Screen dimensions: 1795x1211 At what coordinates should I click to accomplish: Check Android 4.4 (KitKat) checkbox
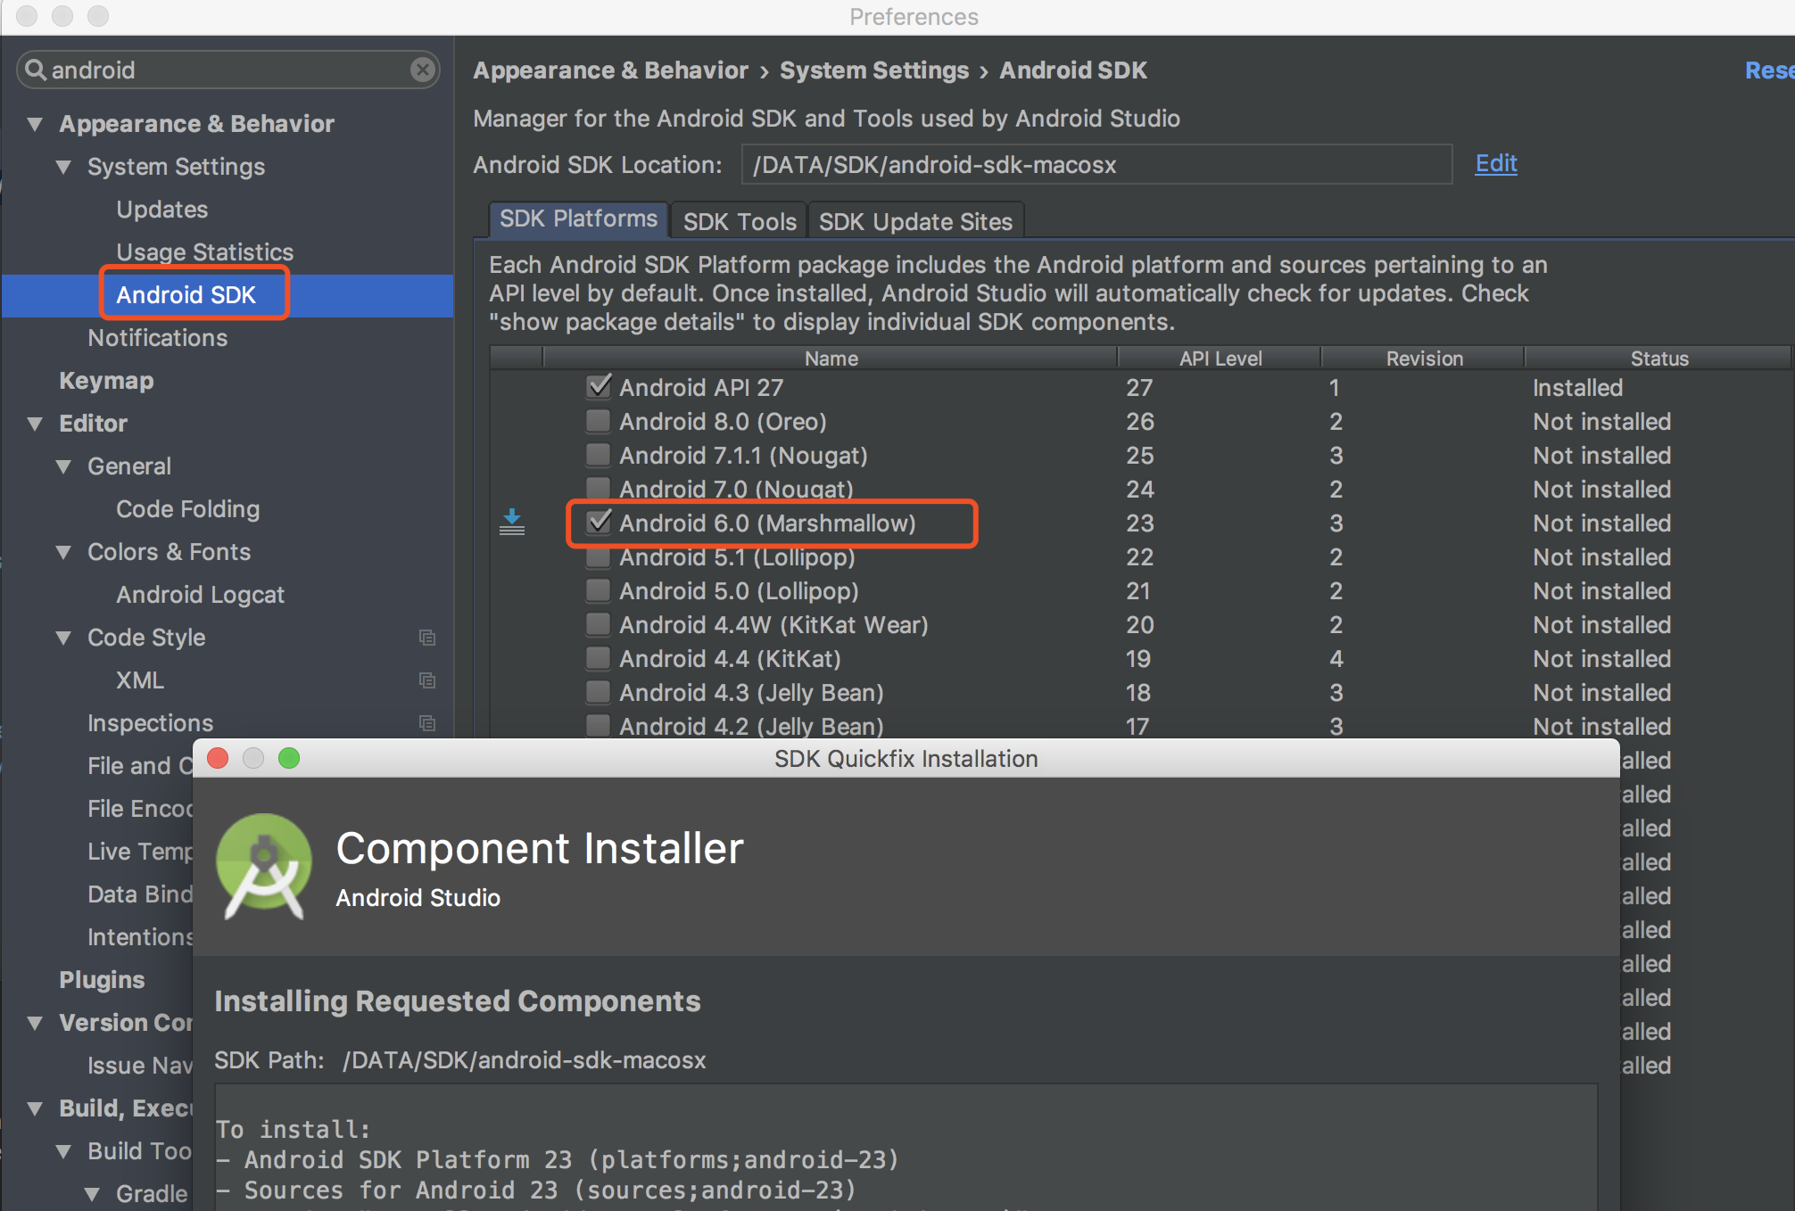coord(598,657)
